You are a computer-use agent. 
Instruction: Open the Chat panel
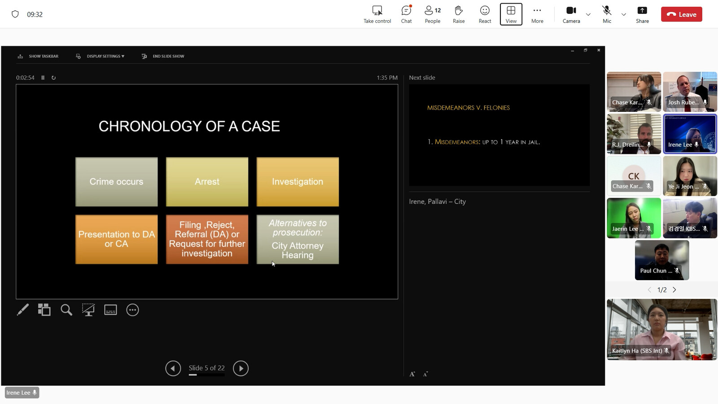[x=406, y=14]
